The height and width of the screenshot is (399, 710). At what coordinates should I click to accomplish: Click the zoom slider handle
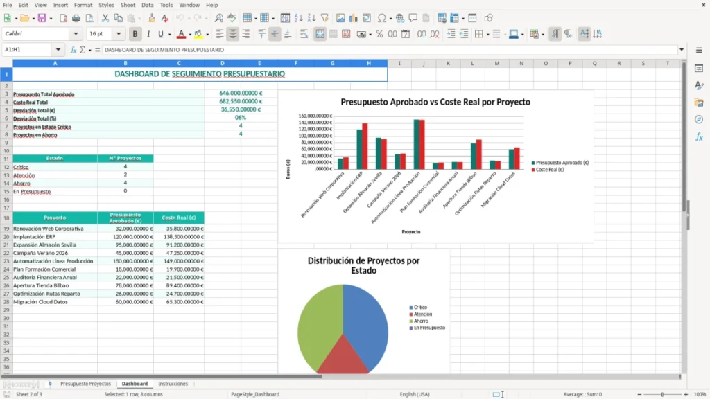(x=662, y=394)
